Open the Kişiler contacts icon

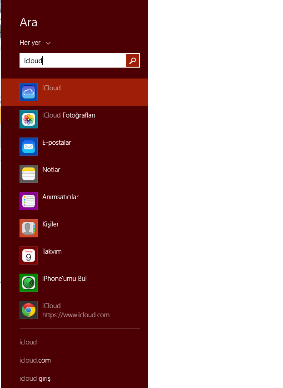pyautogui.click(x=29, y=228)
